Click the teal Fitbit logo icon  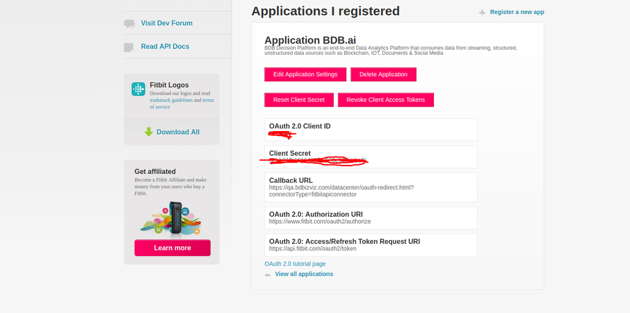[x=138, y=89]
